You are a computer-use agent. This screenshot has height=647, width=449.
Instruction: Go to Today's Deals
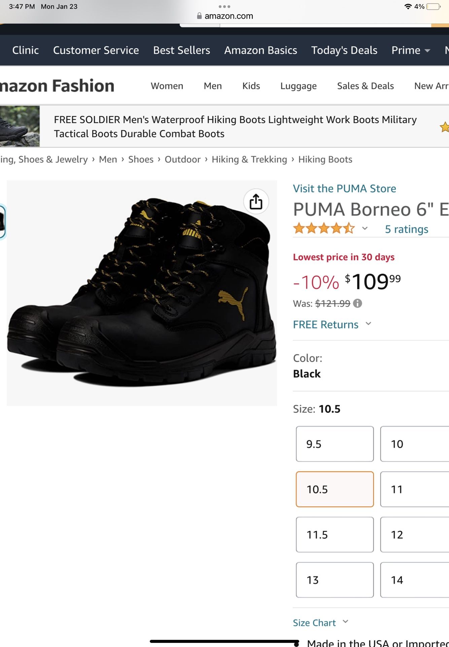click(x=344, y=50)
